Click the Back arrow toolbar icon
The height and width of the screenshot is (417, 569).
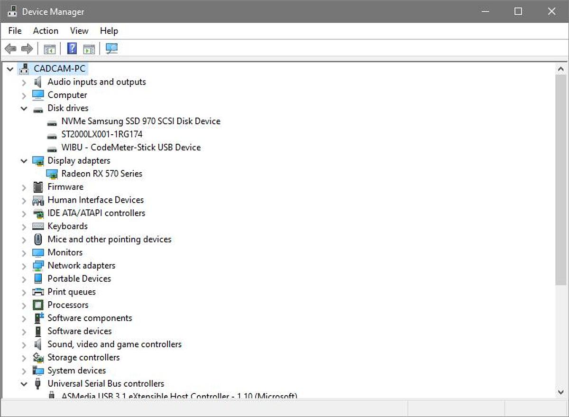pos(10,49)
